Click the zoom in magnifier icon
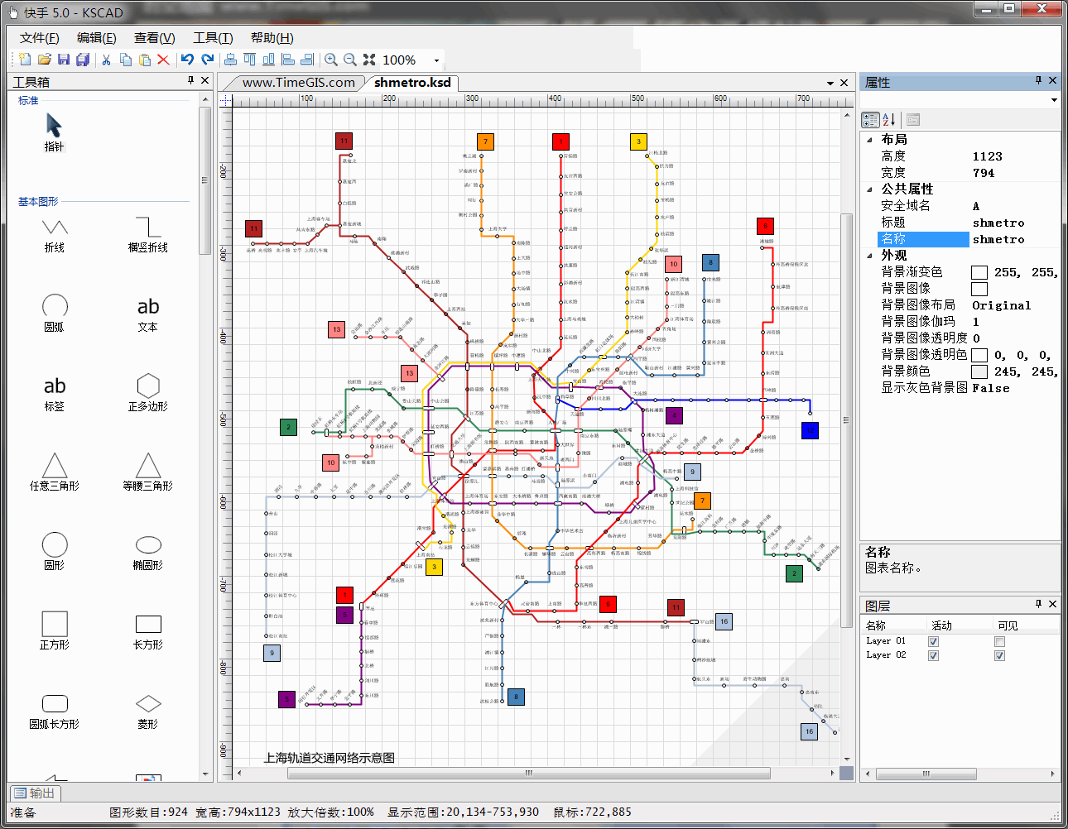Viewport: 1068px width, 829px height. pyautogui.click(x=331, y=60)
